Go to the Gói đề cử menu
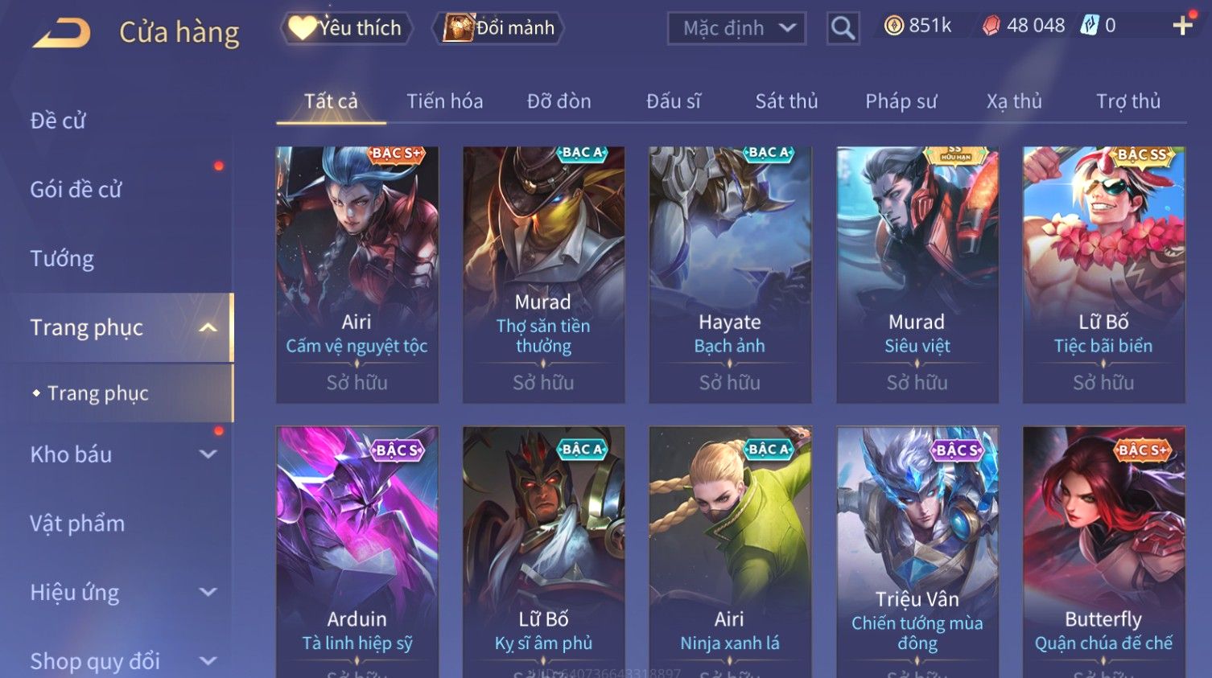 pos(76,190)
